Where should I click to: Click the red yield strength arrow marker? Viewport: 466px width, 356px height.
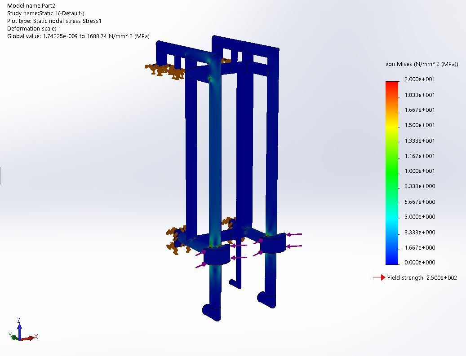coord(379,277)
